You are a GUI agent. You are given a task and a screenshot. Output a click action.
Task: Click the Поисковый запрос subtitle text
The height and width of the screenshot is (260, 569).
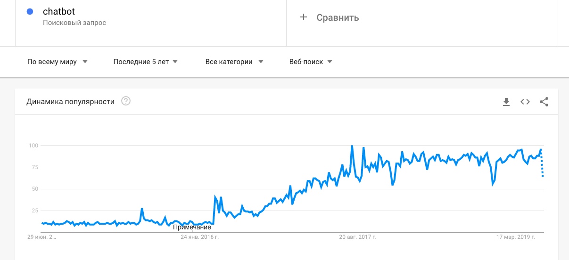74,23
